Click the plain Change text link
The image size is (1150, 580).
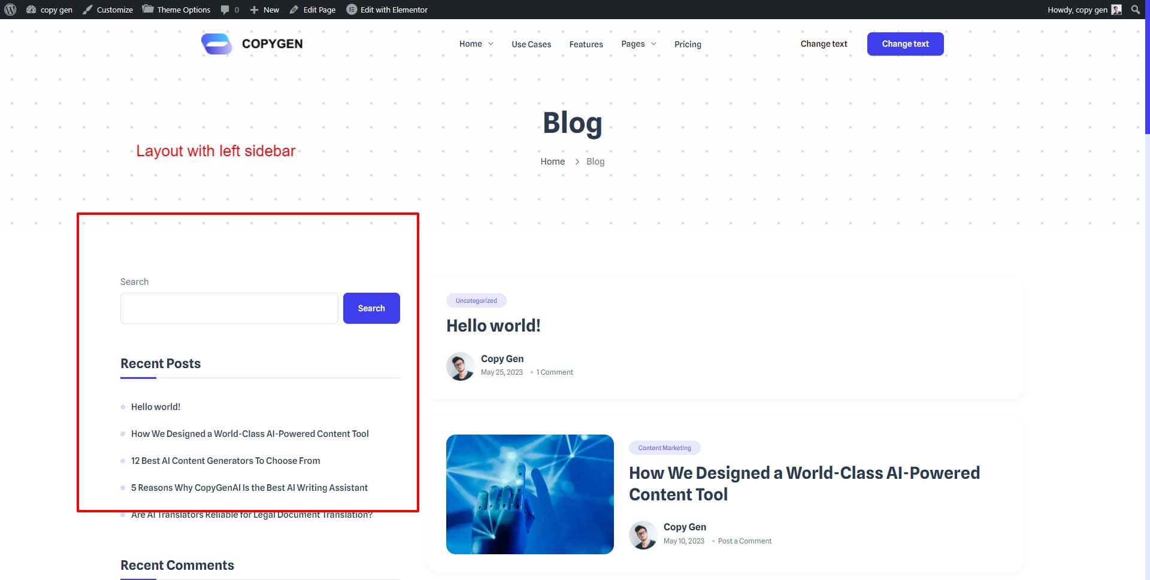[824, 44]
